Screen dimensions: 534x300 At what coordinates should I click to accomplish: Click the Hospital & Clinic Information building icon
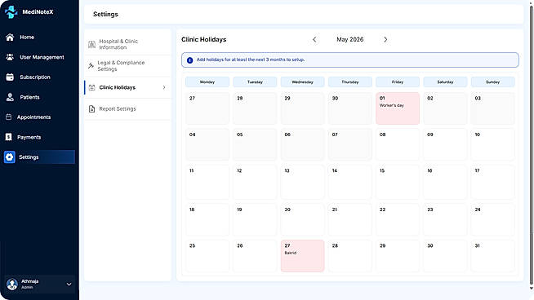[91, 44]
